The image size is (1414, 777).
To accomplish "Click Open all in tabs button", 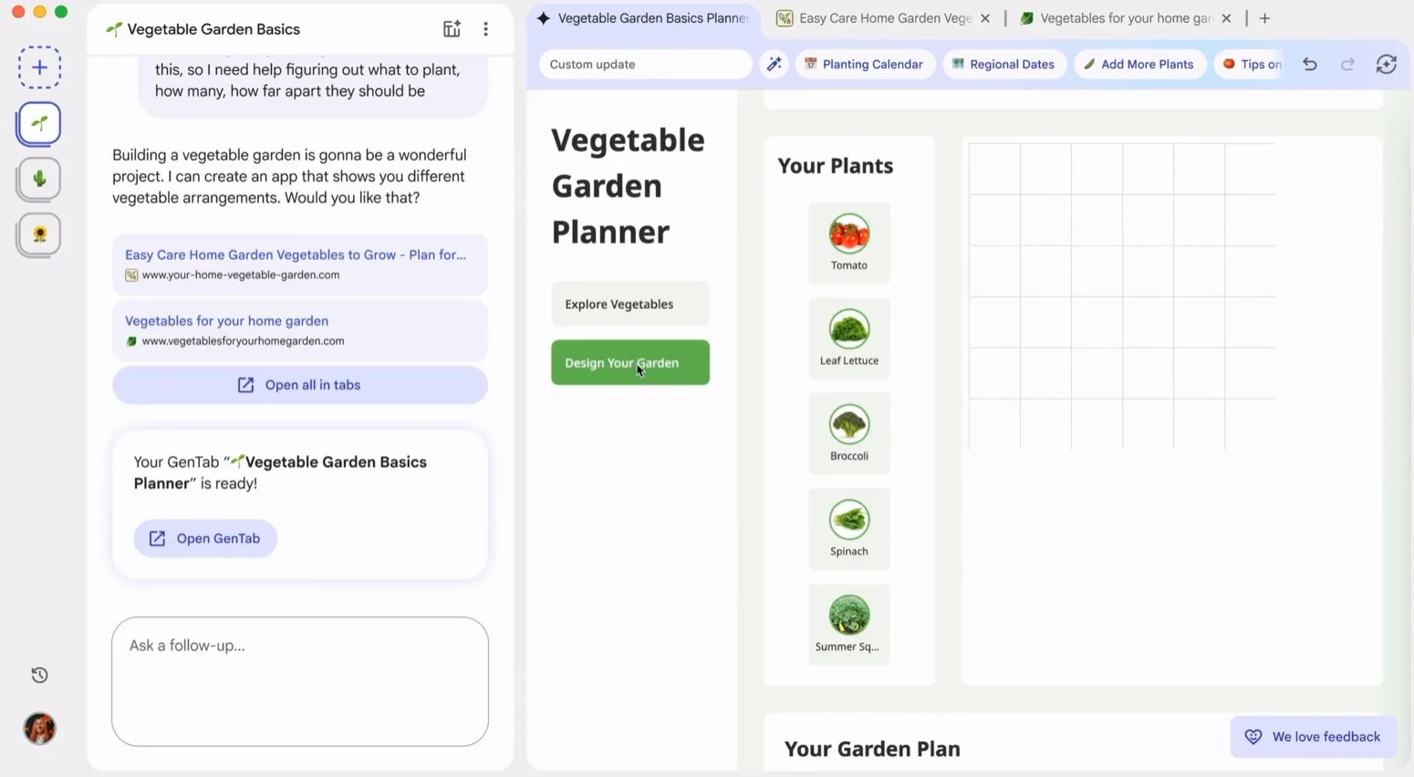I will click(x=299, y=385).
